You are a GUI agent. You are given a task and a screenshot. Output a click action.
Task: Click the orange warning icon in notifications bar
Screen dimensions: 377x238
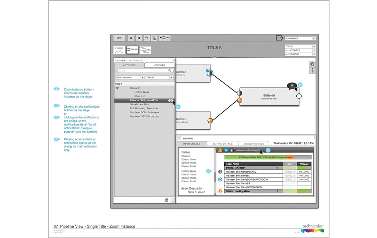pyautogui.click(x=220, y=150)
